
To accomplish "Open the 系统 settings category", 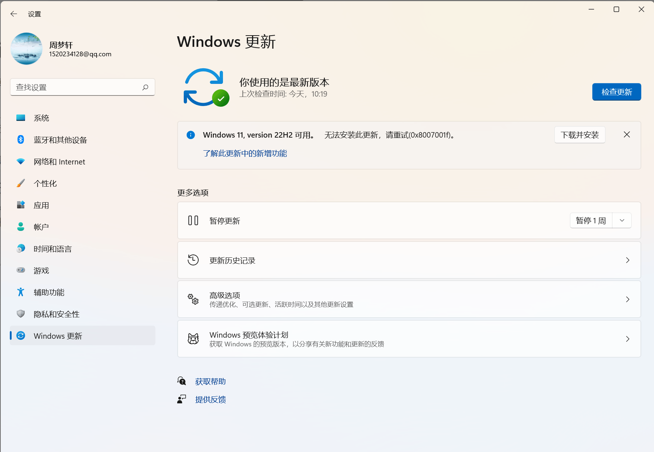I will (82, 118).
